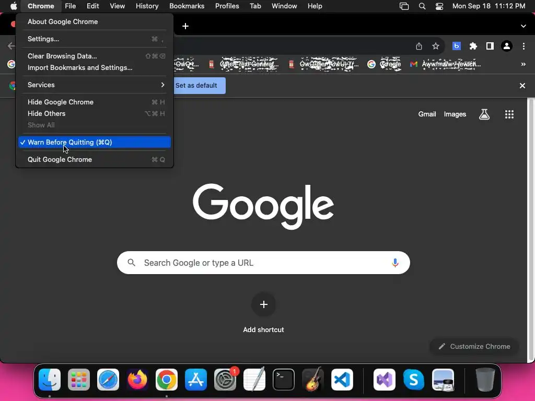
Task: Toggle the side panel icon
Action: click(x=490, y=46)
